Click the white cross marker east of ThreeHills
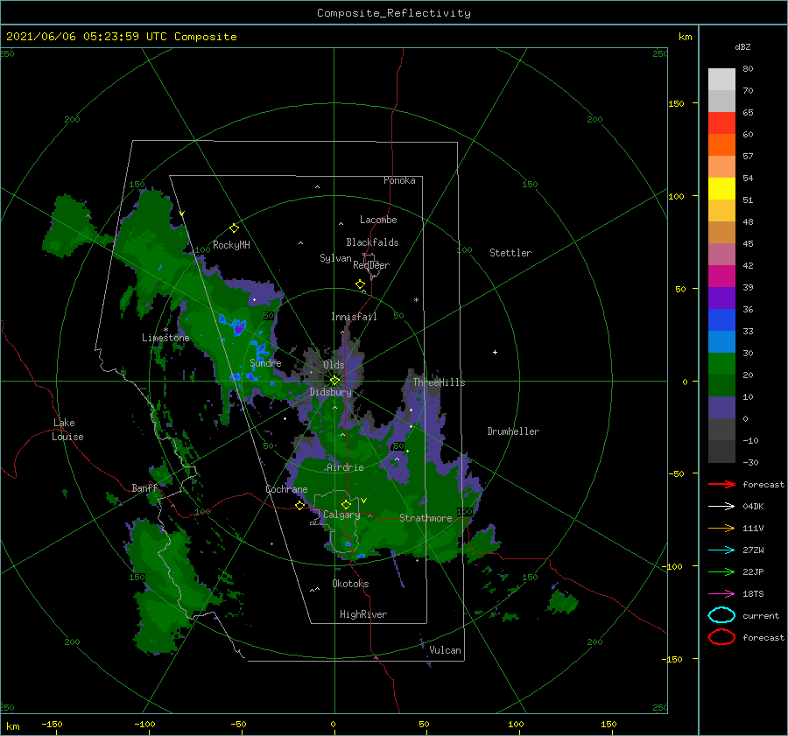Screen dimensions: 788x736 click(x=495, y=352)
